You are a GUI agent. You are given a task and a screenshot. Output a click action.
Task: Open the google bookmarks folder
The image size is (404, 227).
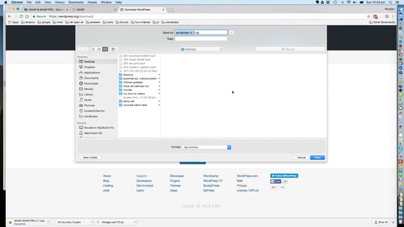[x=44, y=23]
